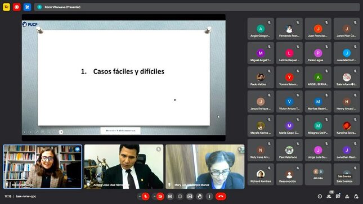This screenshot has height=204, width=363.
Task: Click muted mic icon on Richard Ramirez tile
Action: (x=269, y=168)
